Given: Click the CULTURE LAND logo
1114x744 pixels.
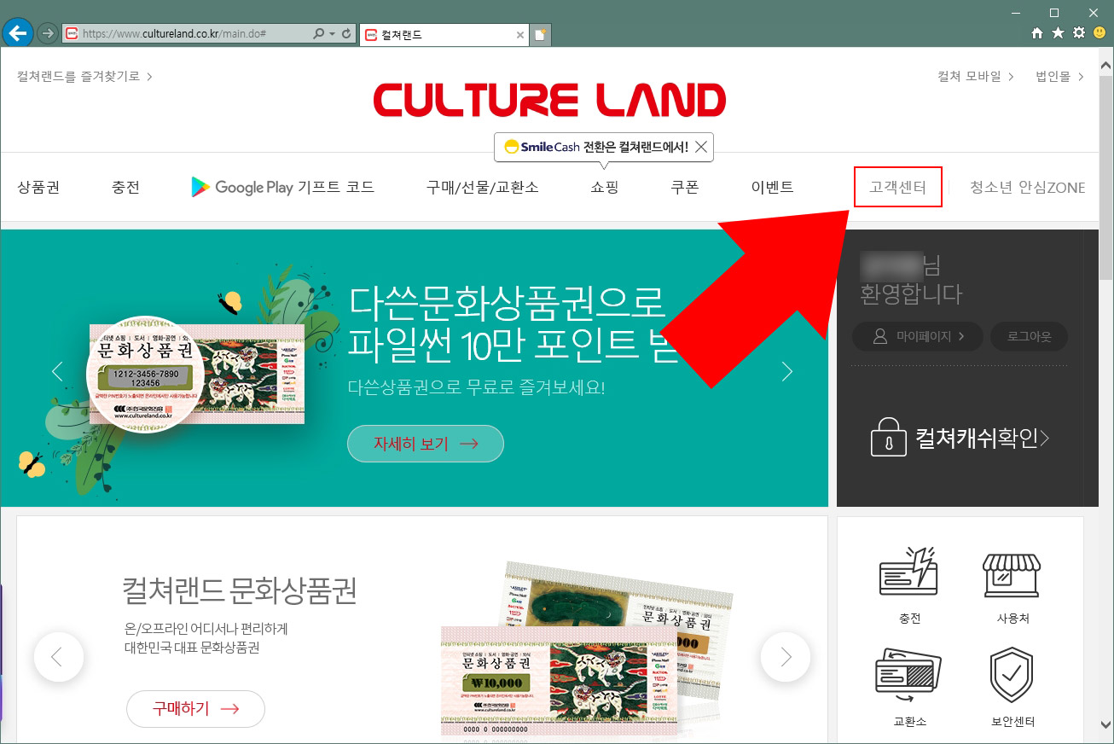Looking at the screenshot, I should (x=550, y=100).
